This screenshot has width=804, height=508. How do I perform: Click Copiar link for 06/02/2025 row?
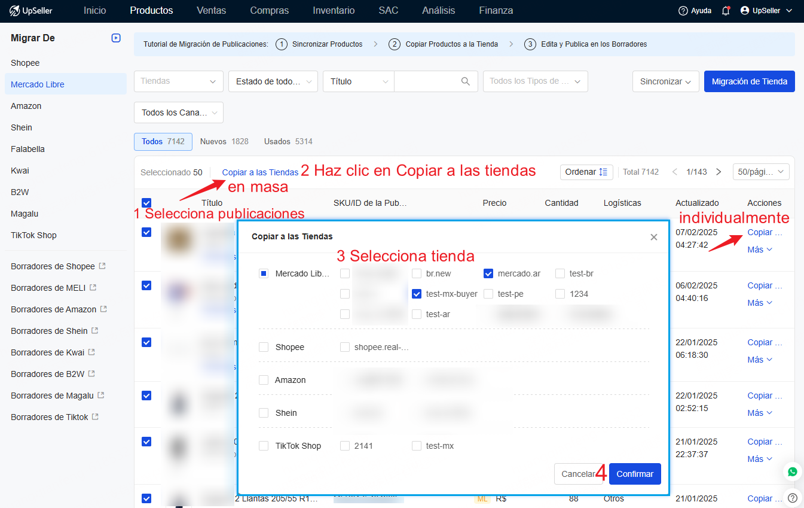click(x=765, y=285)
